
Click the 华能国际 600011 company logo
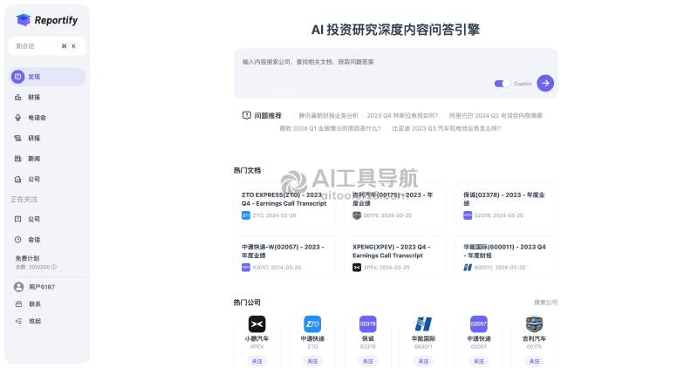click(x=423, y=324)
